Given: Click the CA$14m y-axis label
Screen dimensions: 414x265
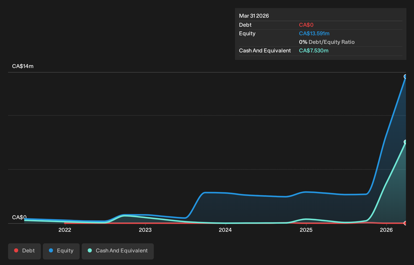Looking at the screenshot, I should [x=23, y=66].
